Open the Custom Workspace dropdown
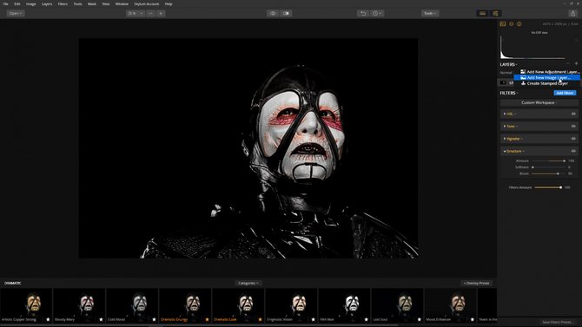Viewport: 582px width, 327px height. 539,102
